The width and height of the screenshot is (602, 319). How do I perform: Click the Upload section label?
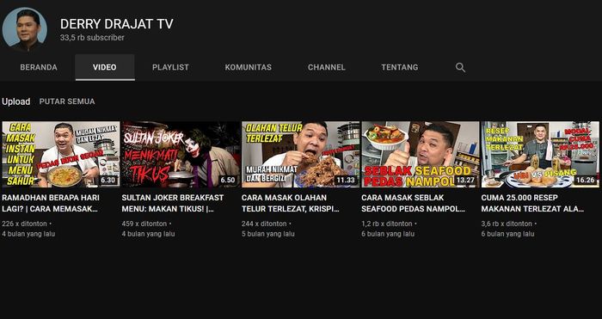pos(15,101)
